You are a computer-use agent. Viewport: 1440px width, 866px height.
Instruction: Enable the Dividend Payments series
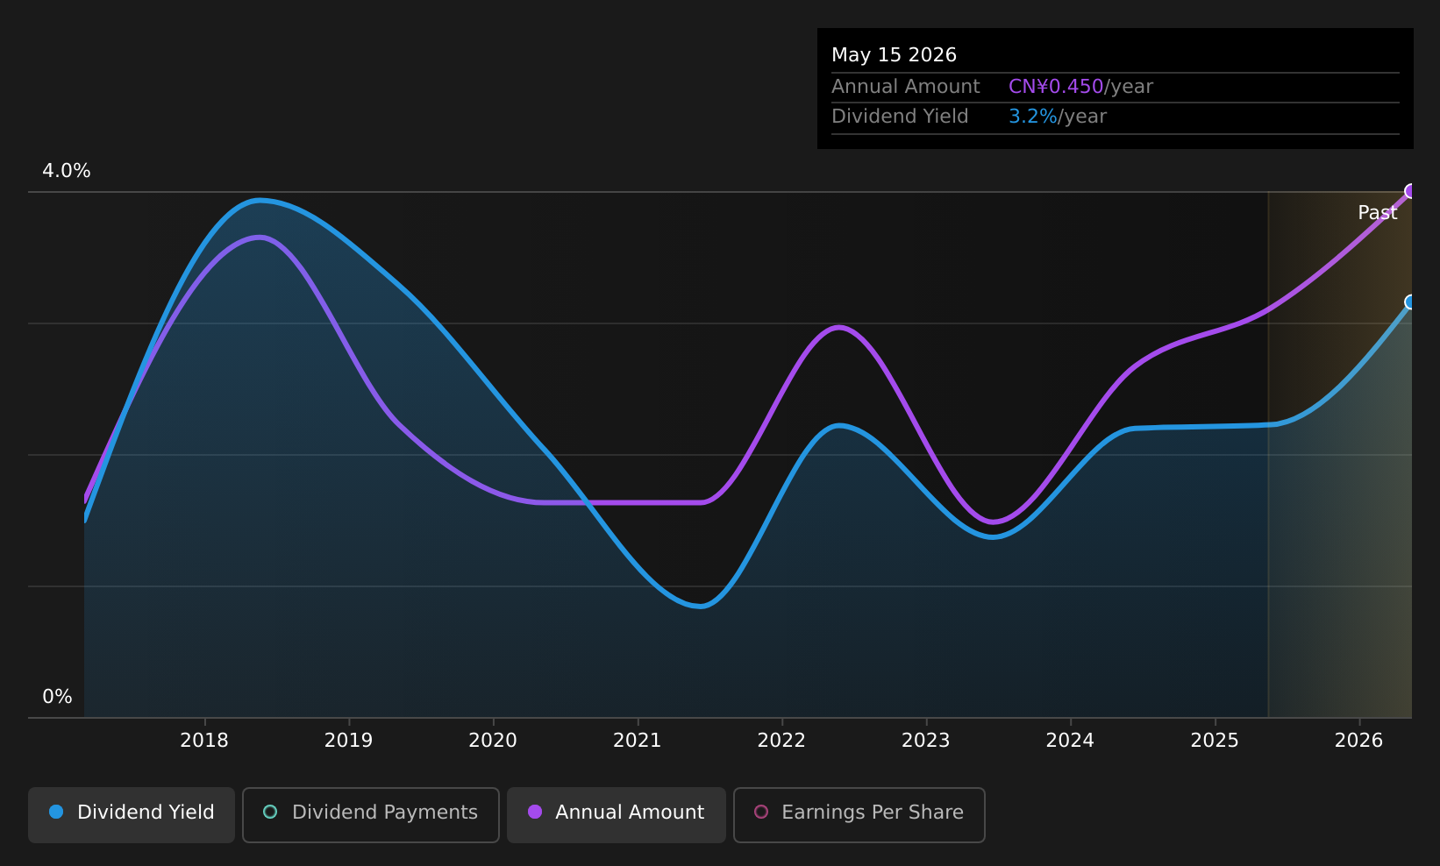tap(371, 814)
